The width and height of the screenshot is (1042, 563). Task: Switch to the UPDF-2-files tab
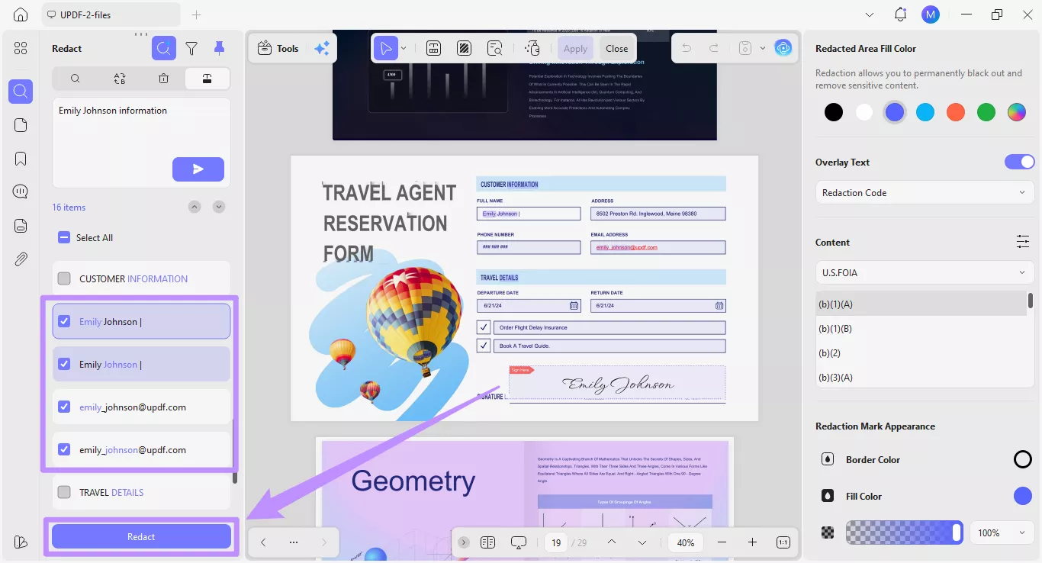click(111, 14)
